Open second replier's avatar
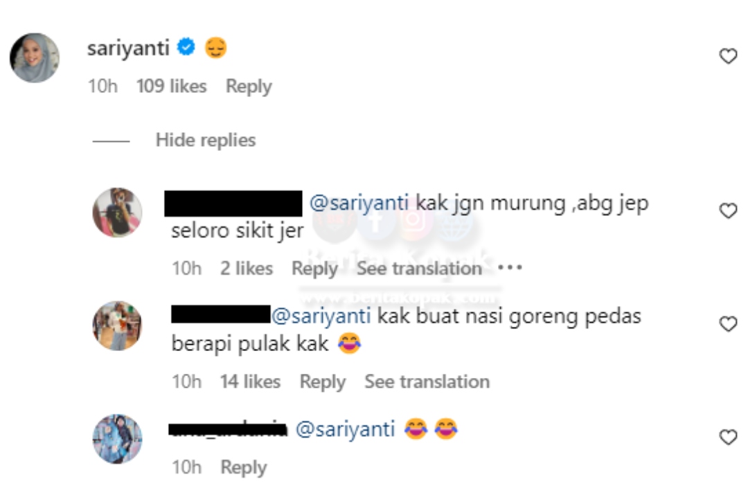 click(117, 326)
